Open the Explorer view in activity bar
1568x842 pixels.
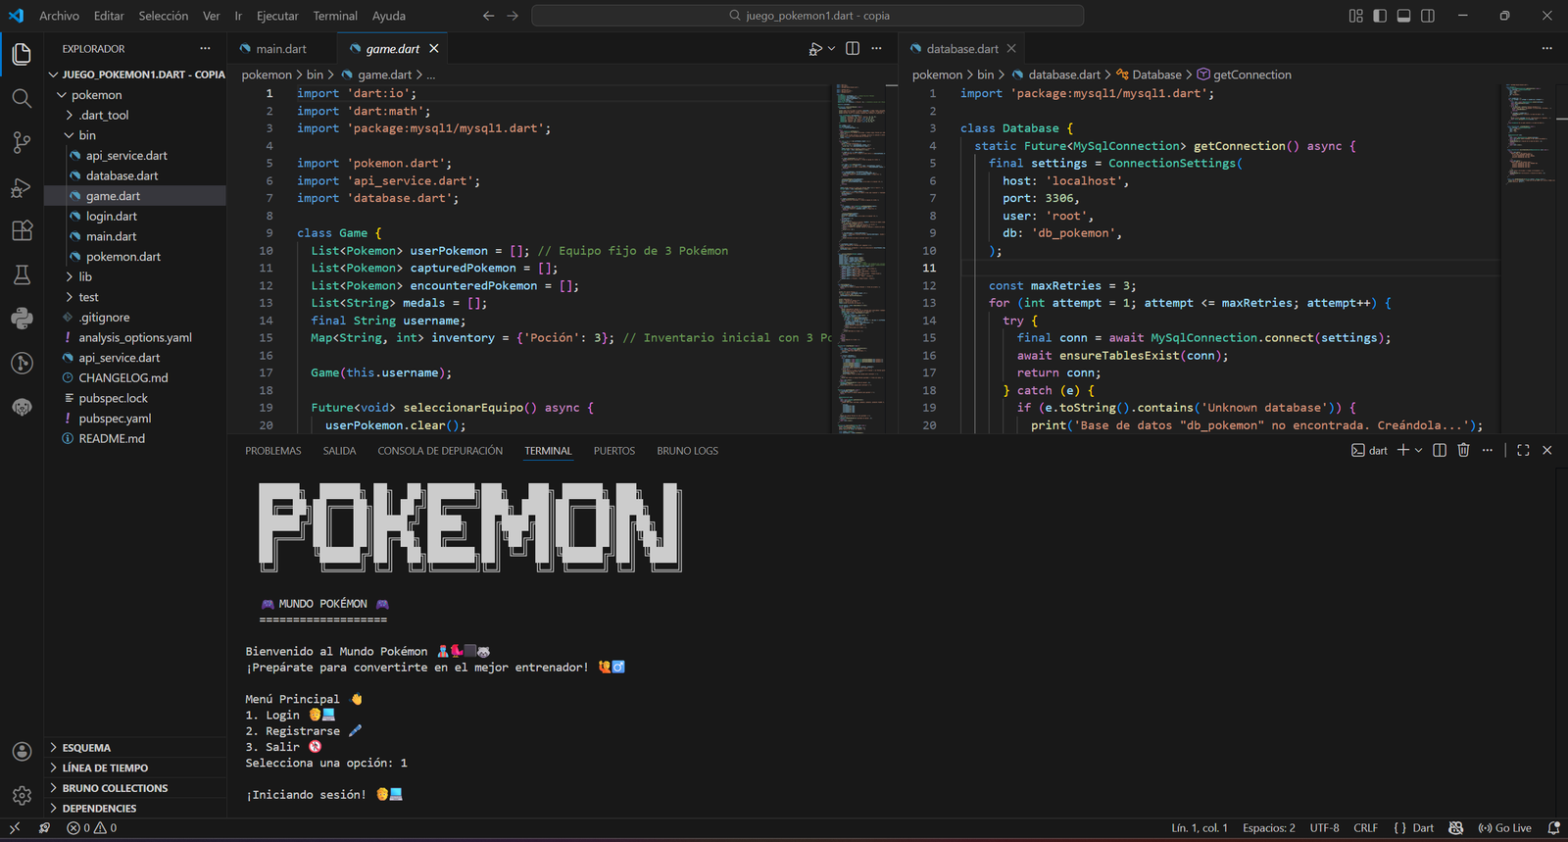(22, 54)
